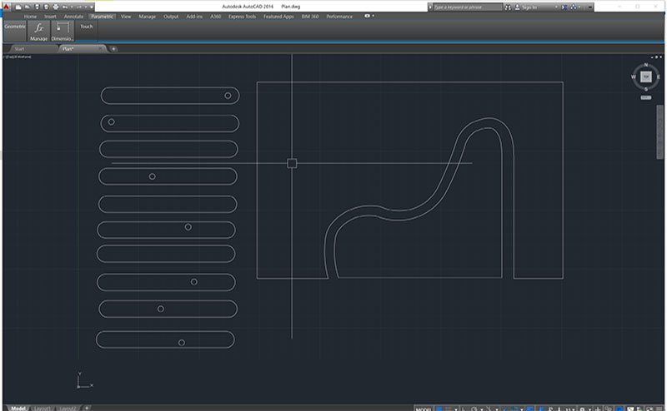Open the Insert ribbon tab
The width and height of the screenshot is (667, 411).
(x=50, y=17)
